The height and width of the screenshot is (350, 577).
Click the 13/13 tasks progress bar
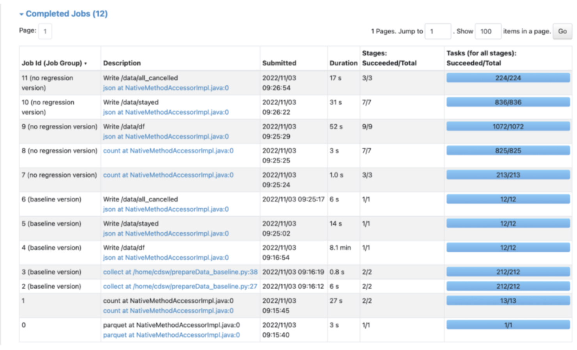pyautogui.click(x=508, y=301)
